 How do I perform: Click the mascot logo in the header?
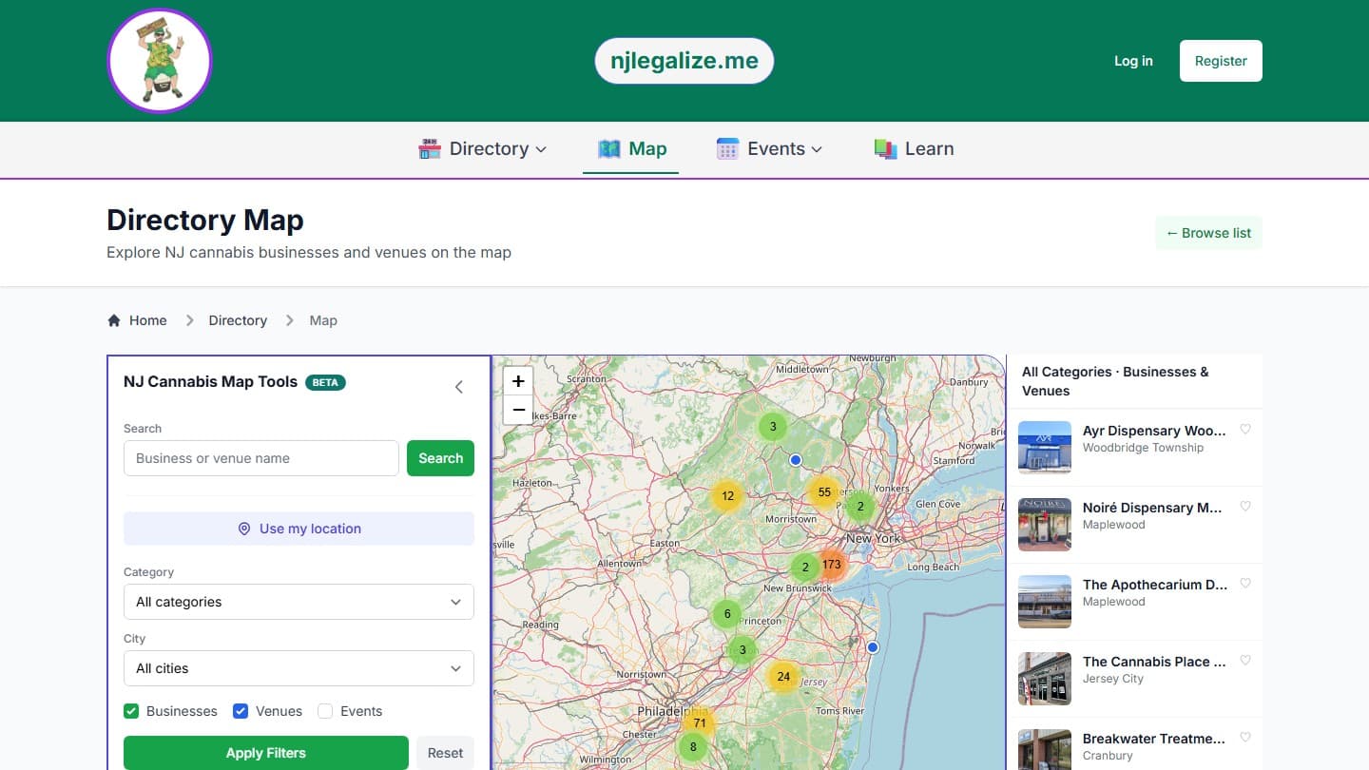(160, 61)
